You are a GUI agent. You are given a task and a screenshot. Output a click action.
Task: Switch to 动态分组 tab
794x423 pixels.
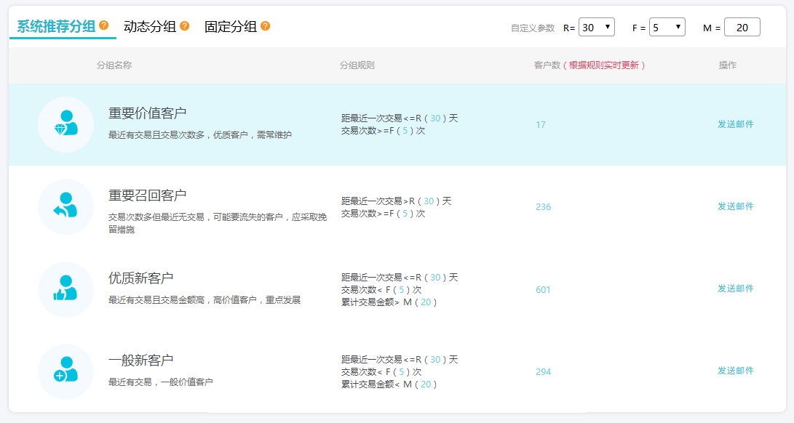(x=150, y=27)
